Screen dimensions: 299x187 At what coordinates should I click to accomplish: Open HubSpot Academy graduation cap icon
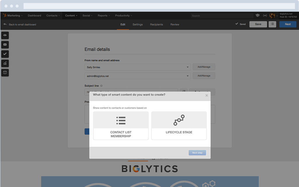[257, 15]
